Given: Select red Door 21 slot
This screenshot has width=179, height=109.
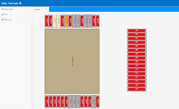Looking at the screenshot, I should 70,21.
